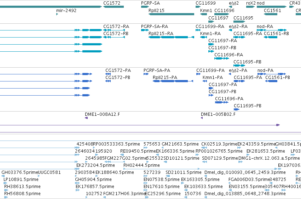This screenshot has width=301, height=199.
Task: Select the e(y)2 gene label in top track
Action: pyautogui.click(x=234, y=3)
